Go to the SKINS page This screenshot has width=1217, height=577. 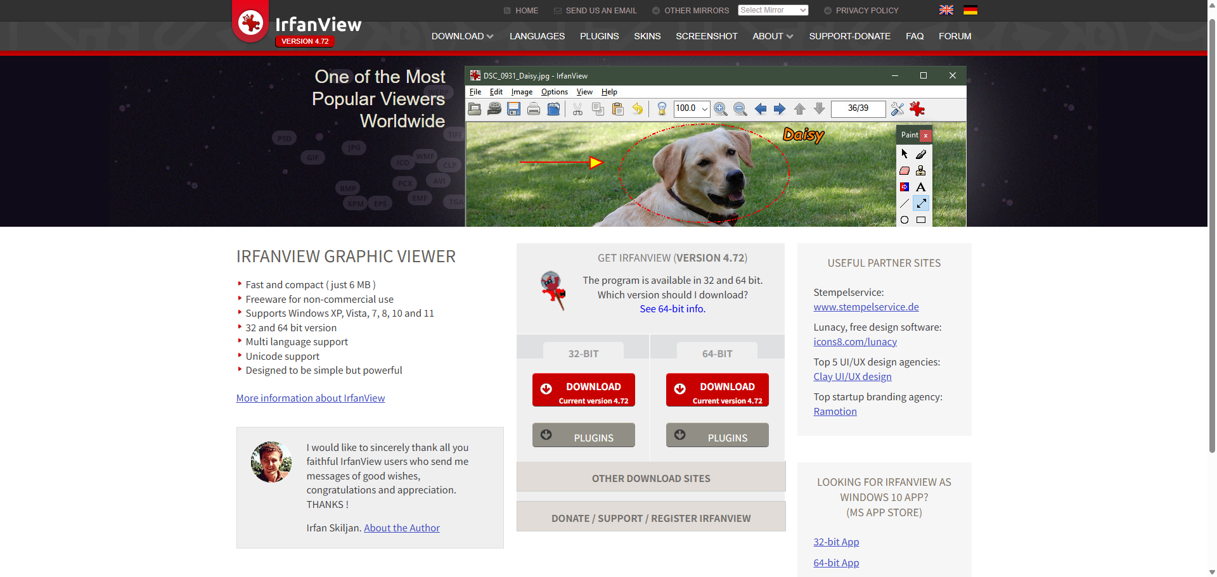coord(647,36)
